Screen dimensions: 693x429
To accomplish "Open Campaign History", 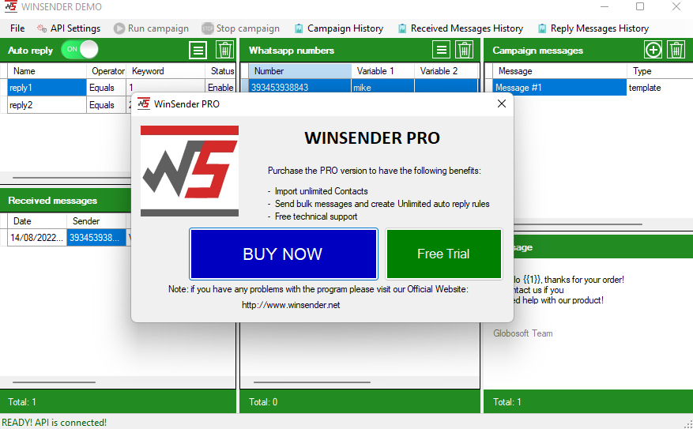I will [x=339, y=28].
